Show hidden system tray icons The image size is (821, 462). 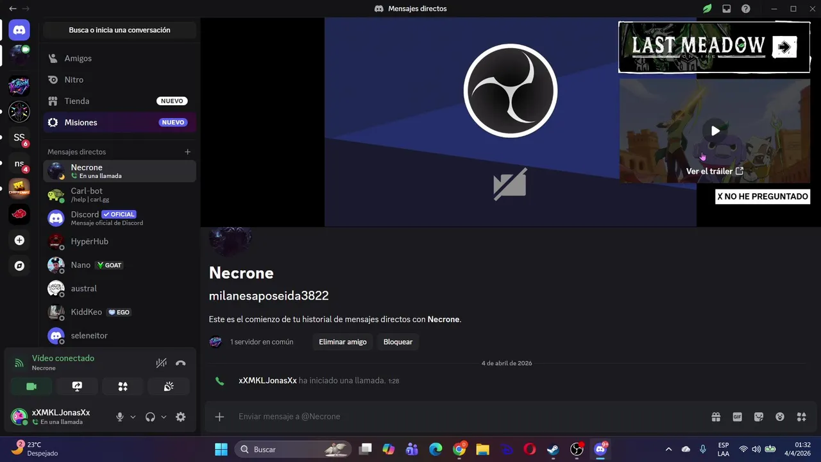pos(668,449)
